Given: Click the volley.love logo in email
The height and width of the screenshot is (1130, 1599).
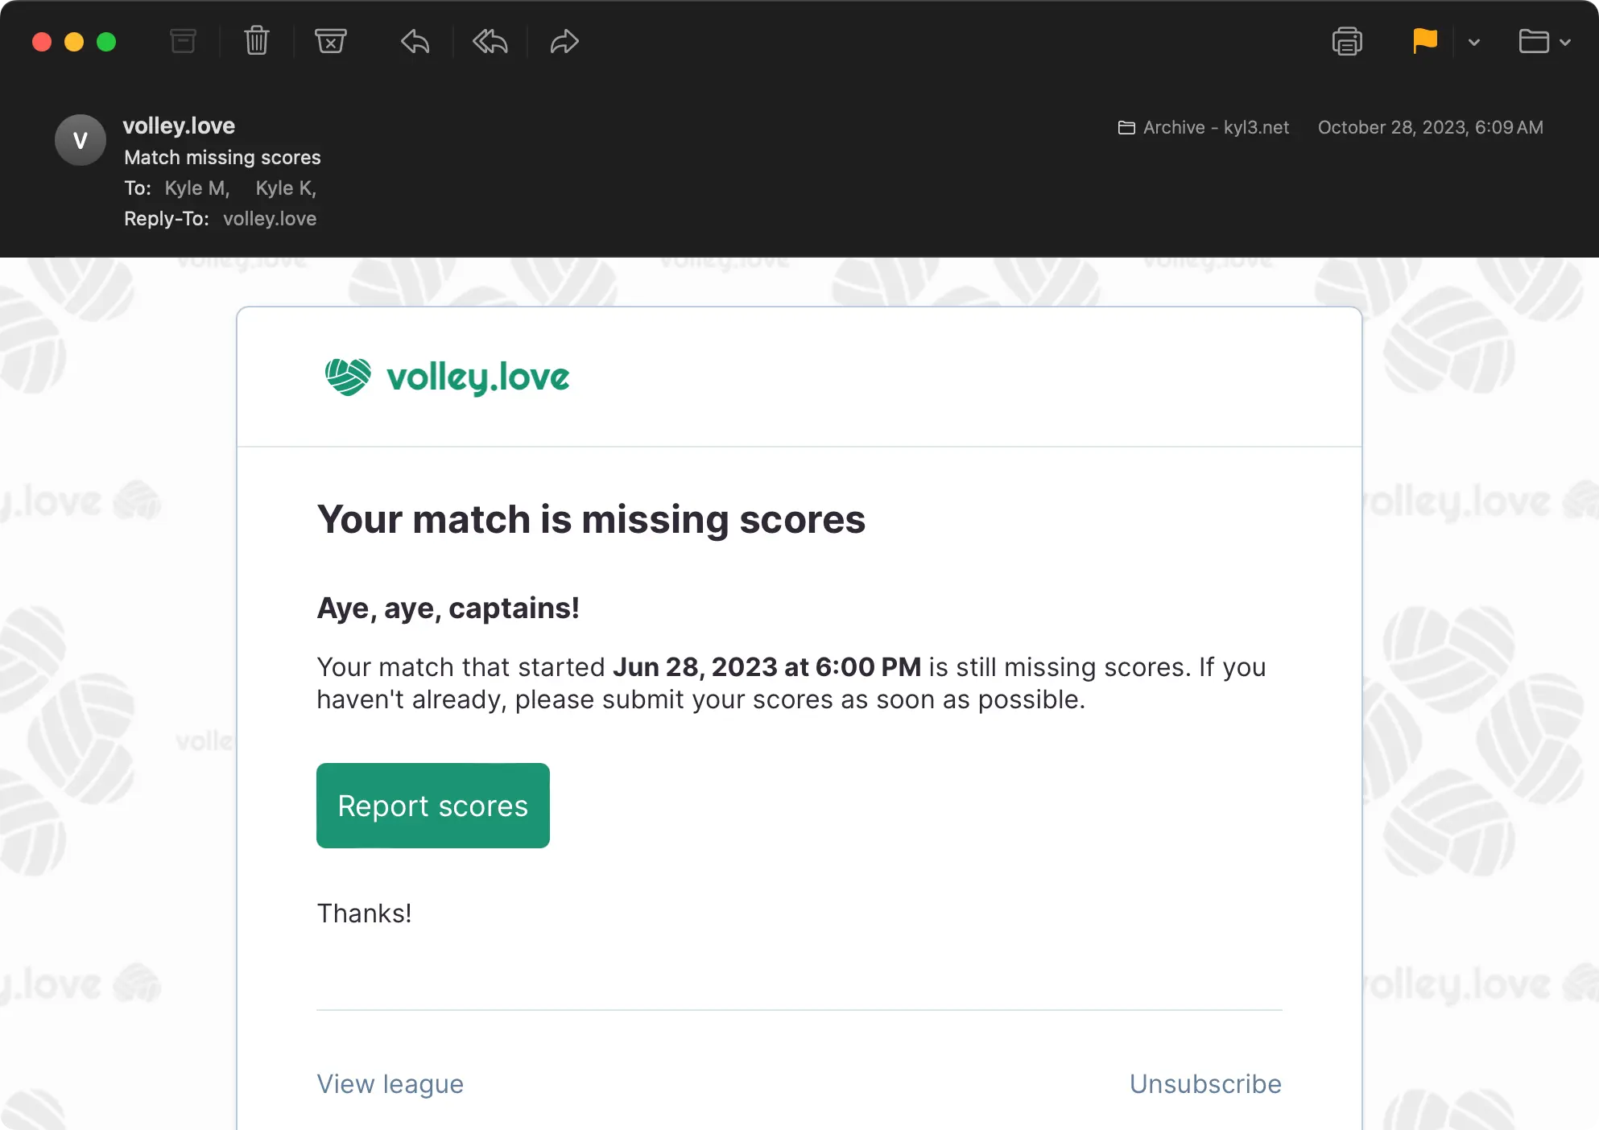Looking at the screenshot, I should [447, 377].
